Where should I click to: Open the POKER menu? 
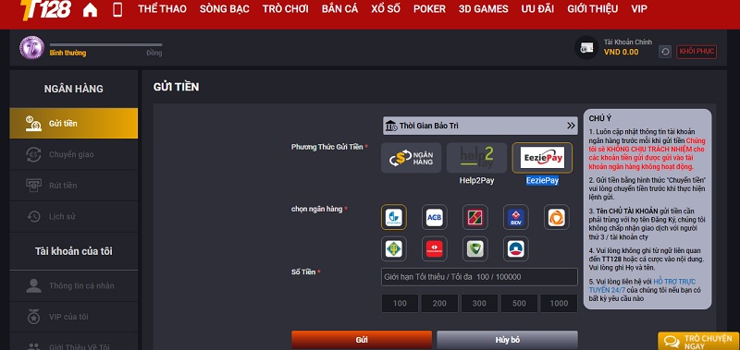[429, 9]
